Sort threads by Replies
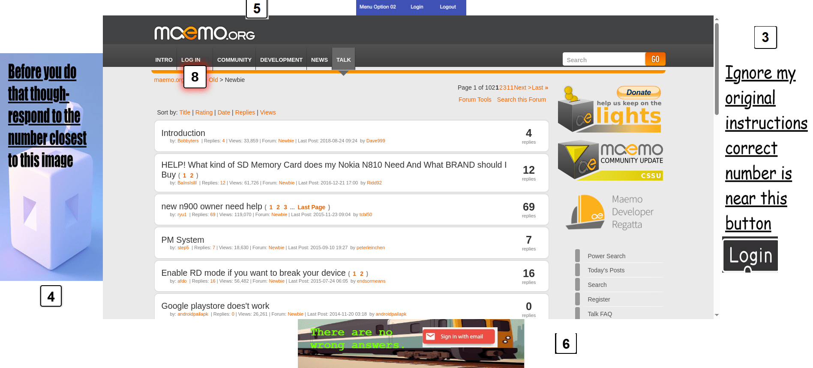This screenshot has height=368, width=813. pos(245,112)
